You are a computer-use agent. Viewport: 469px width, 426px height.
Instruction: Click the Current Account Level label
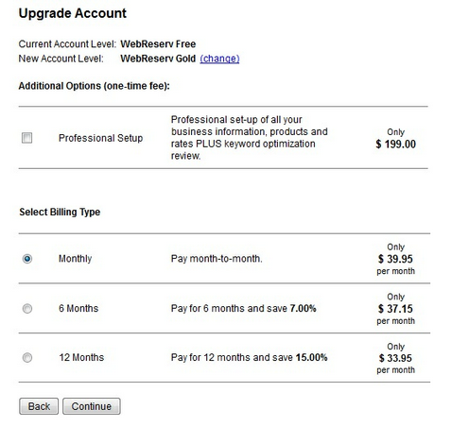coord(67,44)
